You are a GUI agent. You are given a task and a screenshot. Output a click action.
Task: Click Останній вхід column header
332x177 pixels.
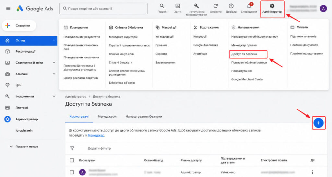[x=153, y=160]
